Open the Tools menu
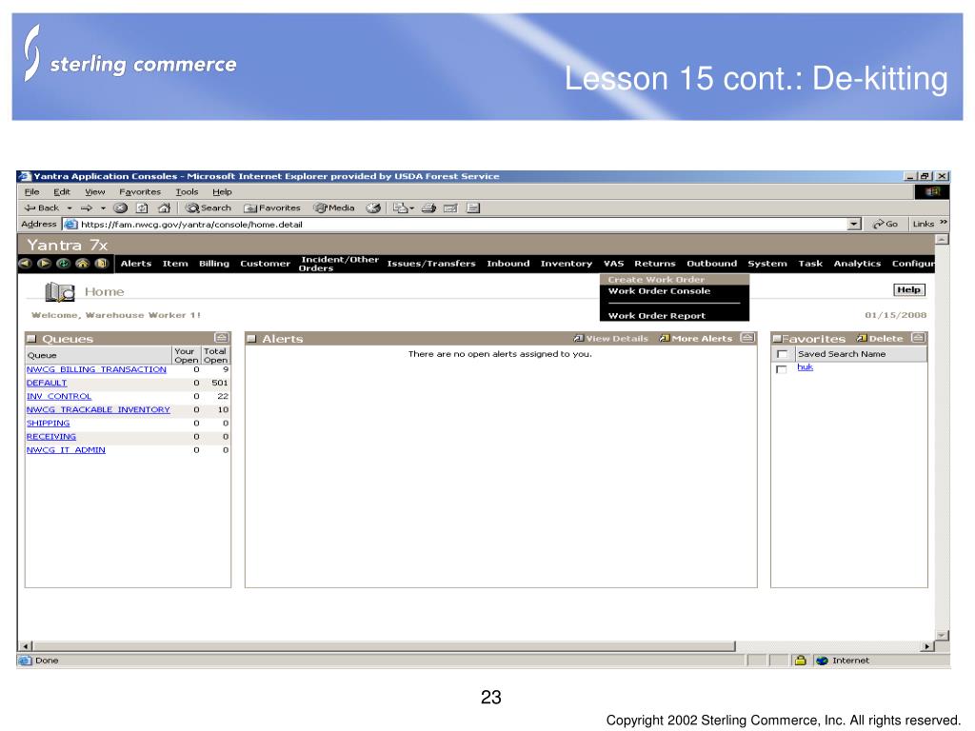Image resolution: width=975 pixels, height=731 pixels. [187, 192]
